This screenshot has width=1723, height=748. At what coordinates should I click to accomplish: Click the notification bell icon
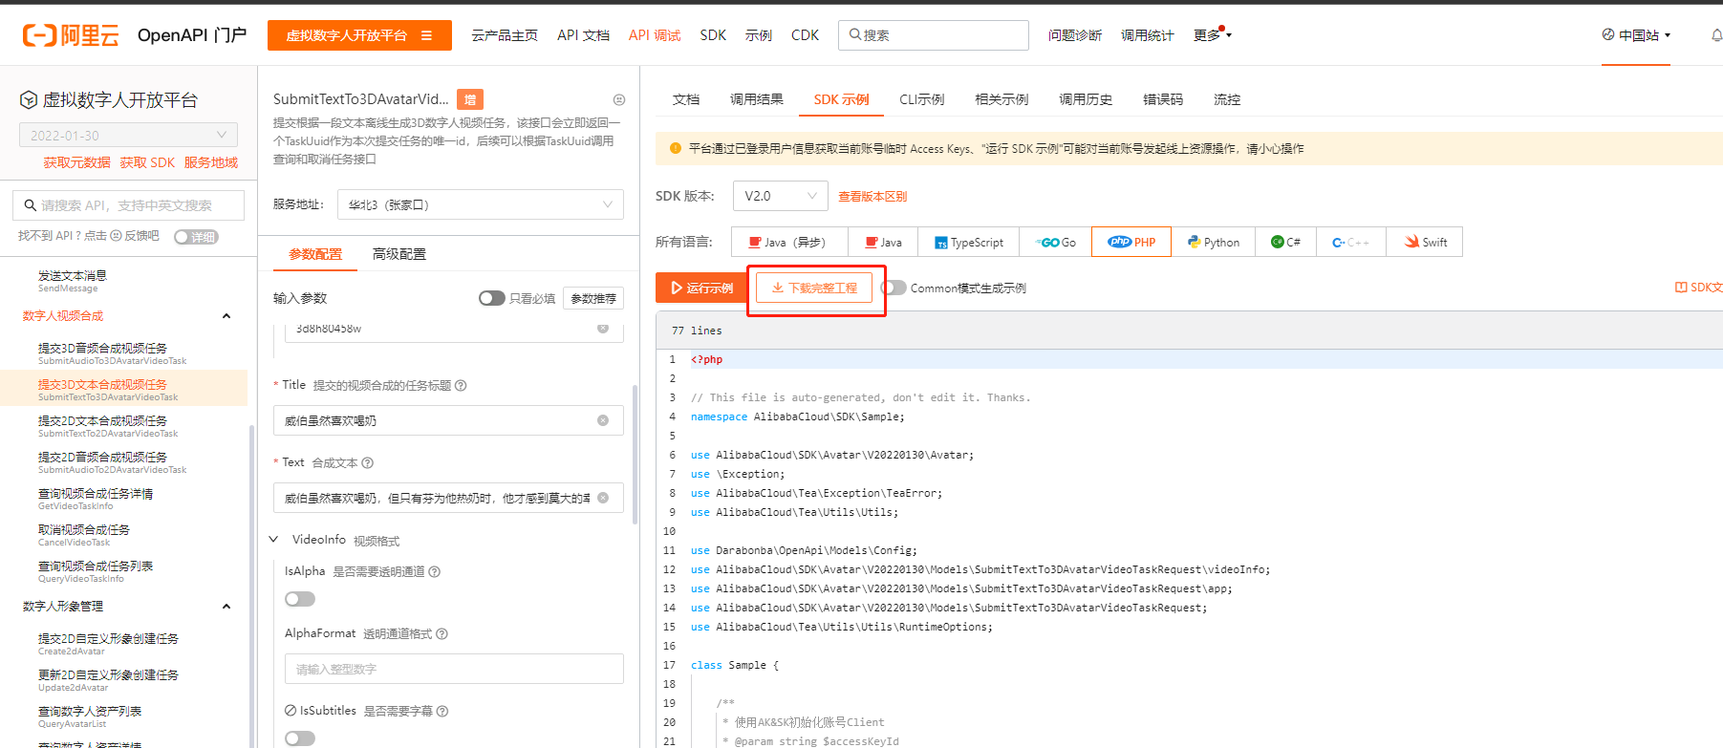coord(1716,35)
